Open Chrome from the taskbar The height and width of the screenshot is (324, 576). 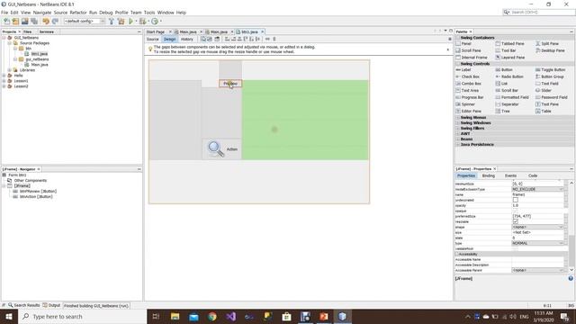[212, 316]
